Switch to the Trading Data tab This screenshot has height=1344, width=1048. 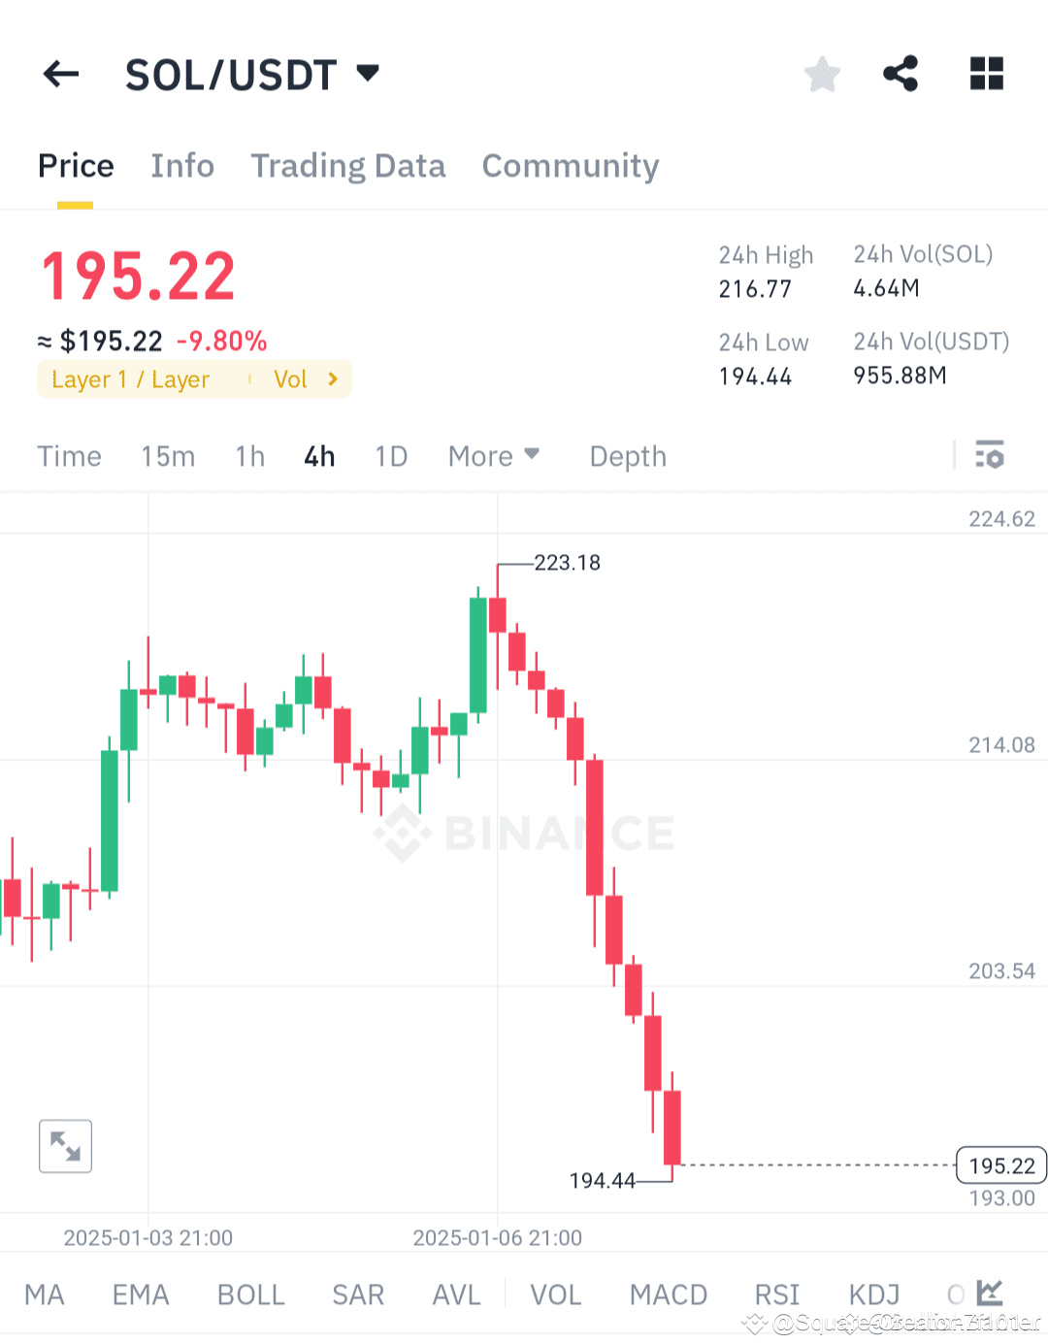pos(347,166)
